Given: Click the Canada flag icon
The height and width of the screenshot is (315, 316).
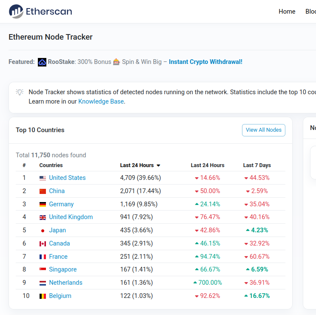Looking at the screenshot, I should coord(43,244).
